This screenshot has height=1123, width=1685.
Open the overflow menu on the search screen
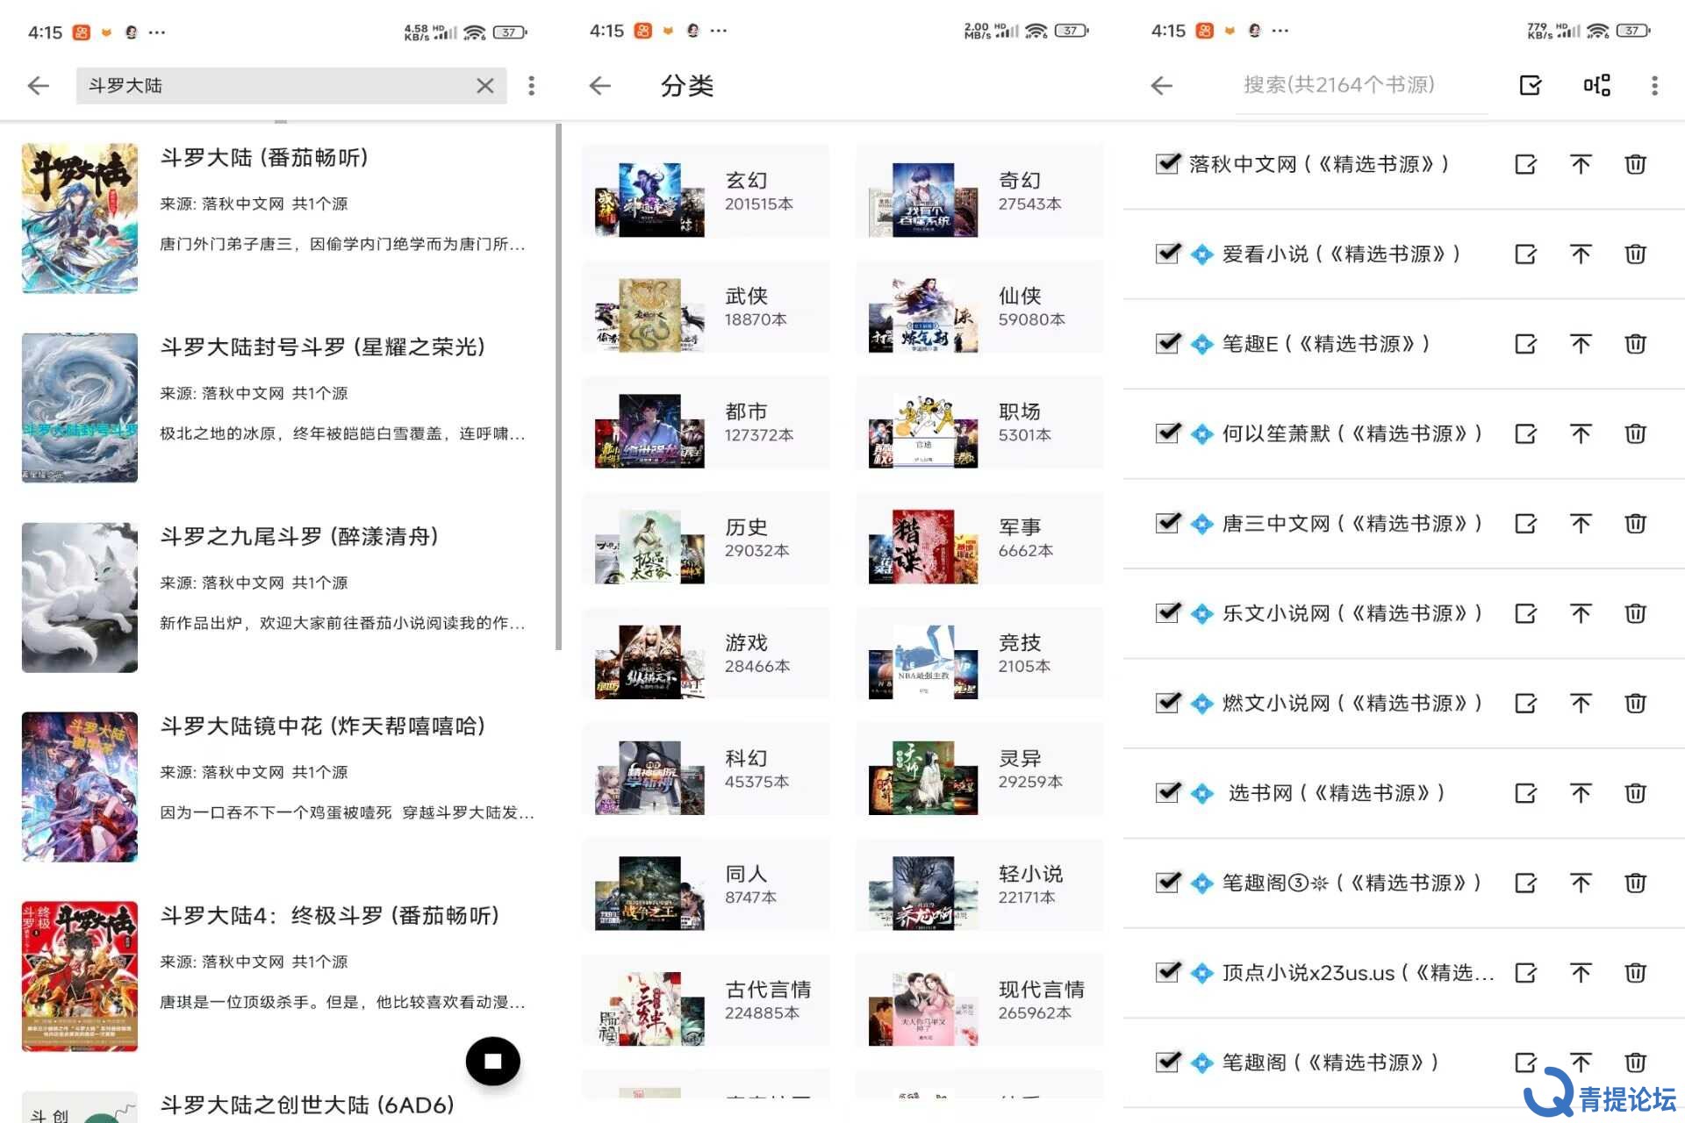(x=531, y=85)
